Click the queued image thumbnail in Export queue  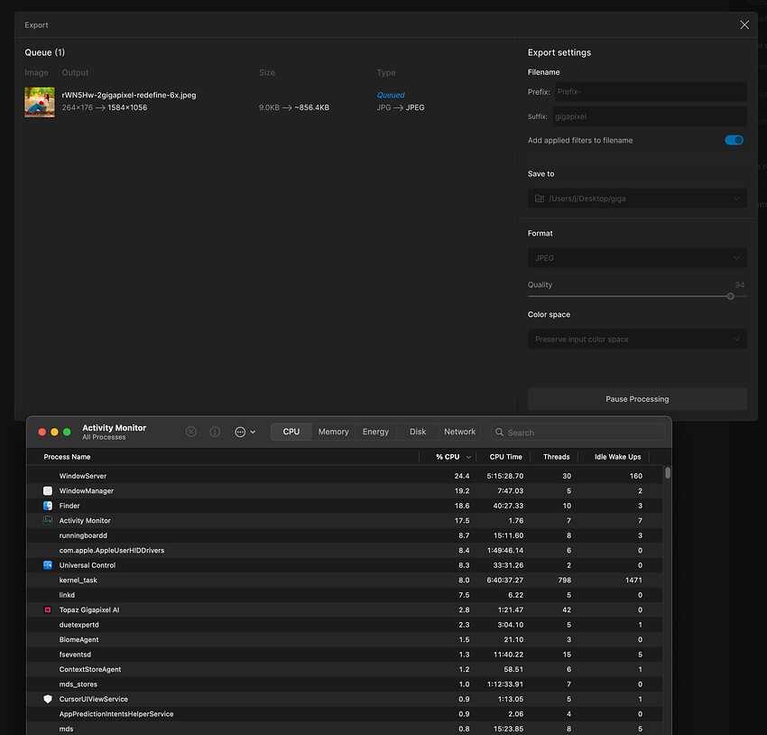pos(39,101)
